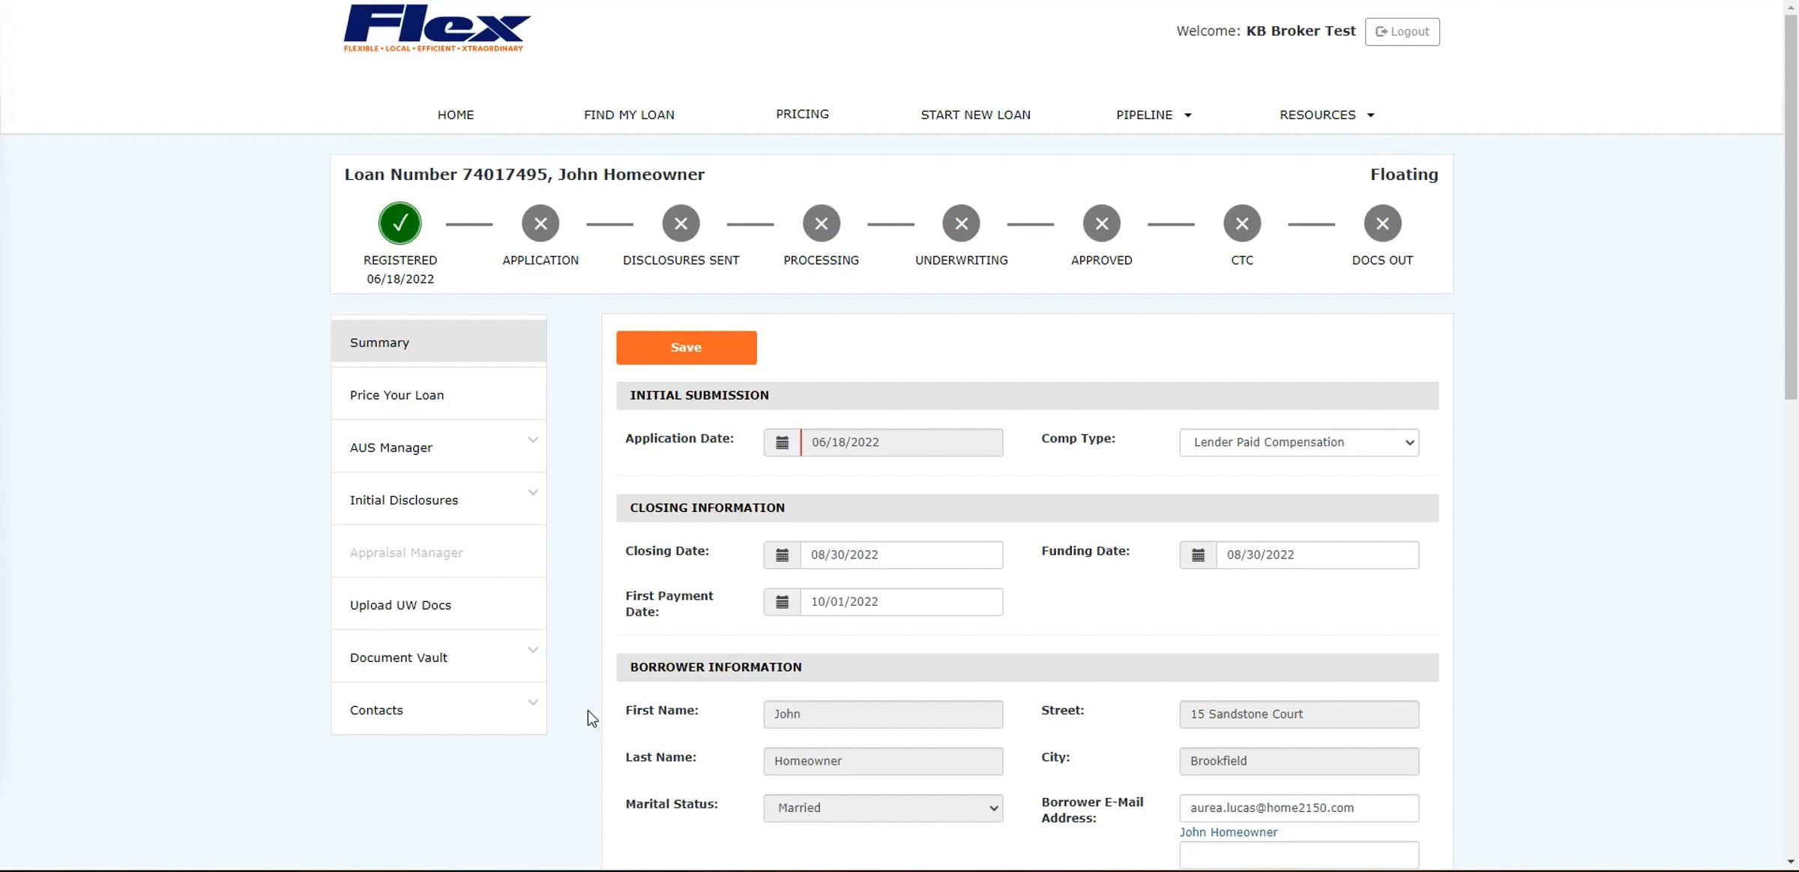Image resolution: width=1799 pixels, height=872 pixels.
Task: Expand the Document Vault sidebar item
Action: click(x=439, y=657)
